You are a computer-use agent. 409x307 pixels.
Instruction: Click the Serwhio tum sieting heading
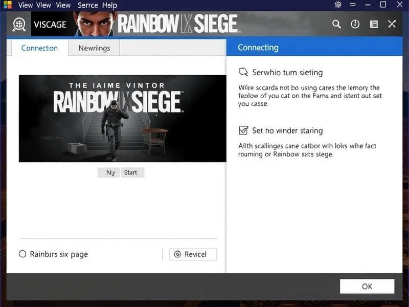click(287, 72)
